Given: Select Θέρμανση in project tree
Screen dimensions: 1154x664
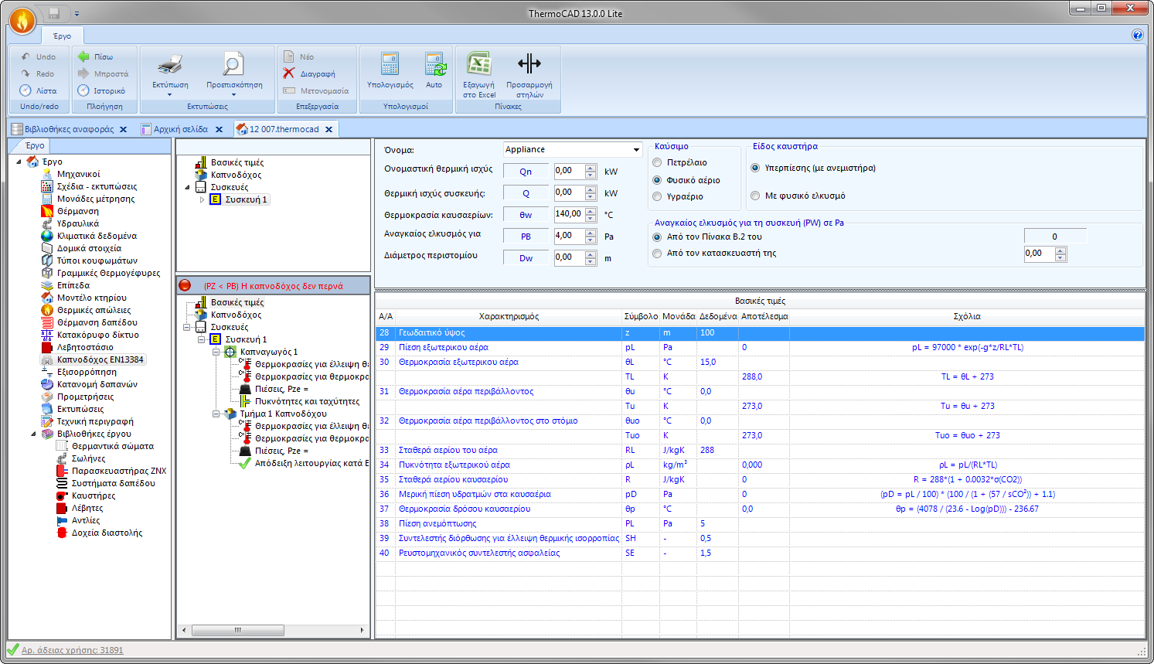Looking at the screenshot, I should [77, 211].
